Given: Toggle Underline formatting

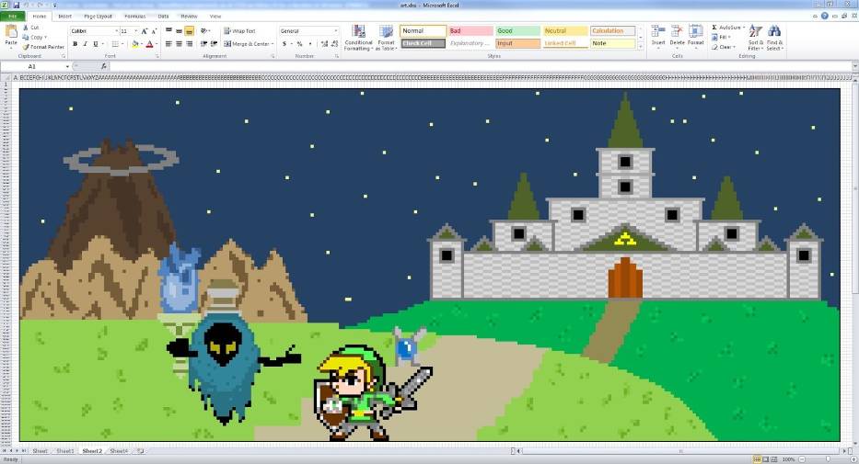Looking at the screenshot, I should click(96, 44).
